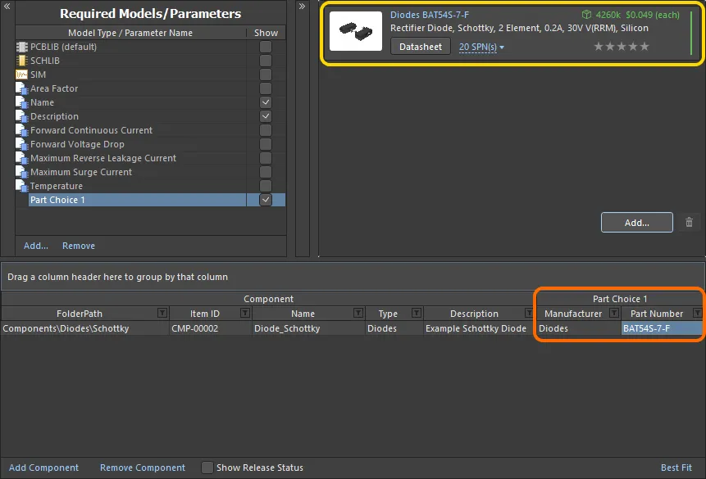This screenshot has height=479, width=706.
Task: Click the Component column group header
Action: coord(268,299)
